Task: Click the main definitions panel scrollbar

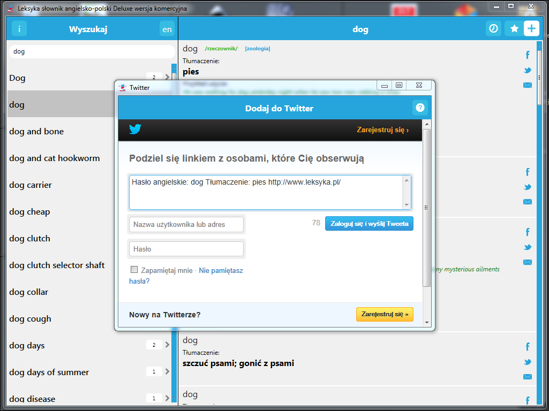Action: pos(539,77)
